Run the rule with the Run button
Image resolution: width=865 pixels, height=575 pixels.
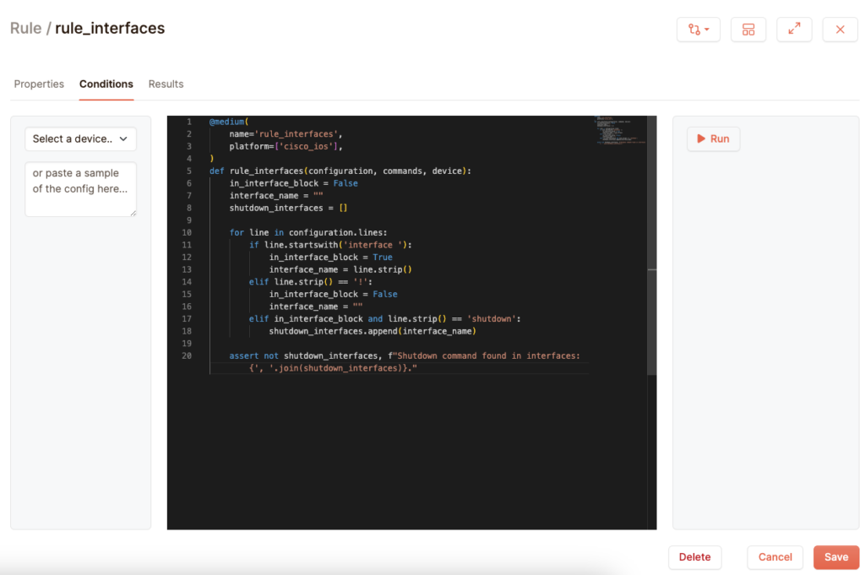pos(713,139)
